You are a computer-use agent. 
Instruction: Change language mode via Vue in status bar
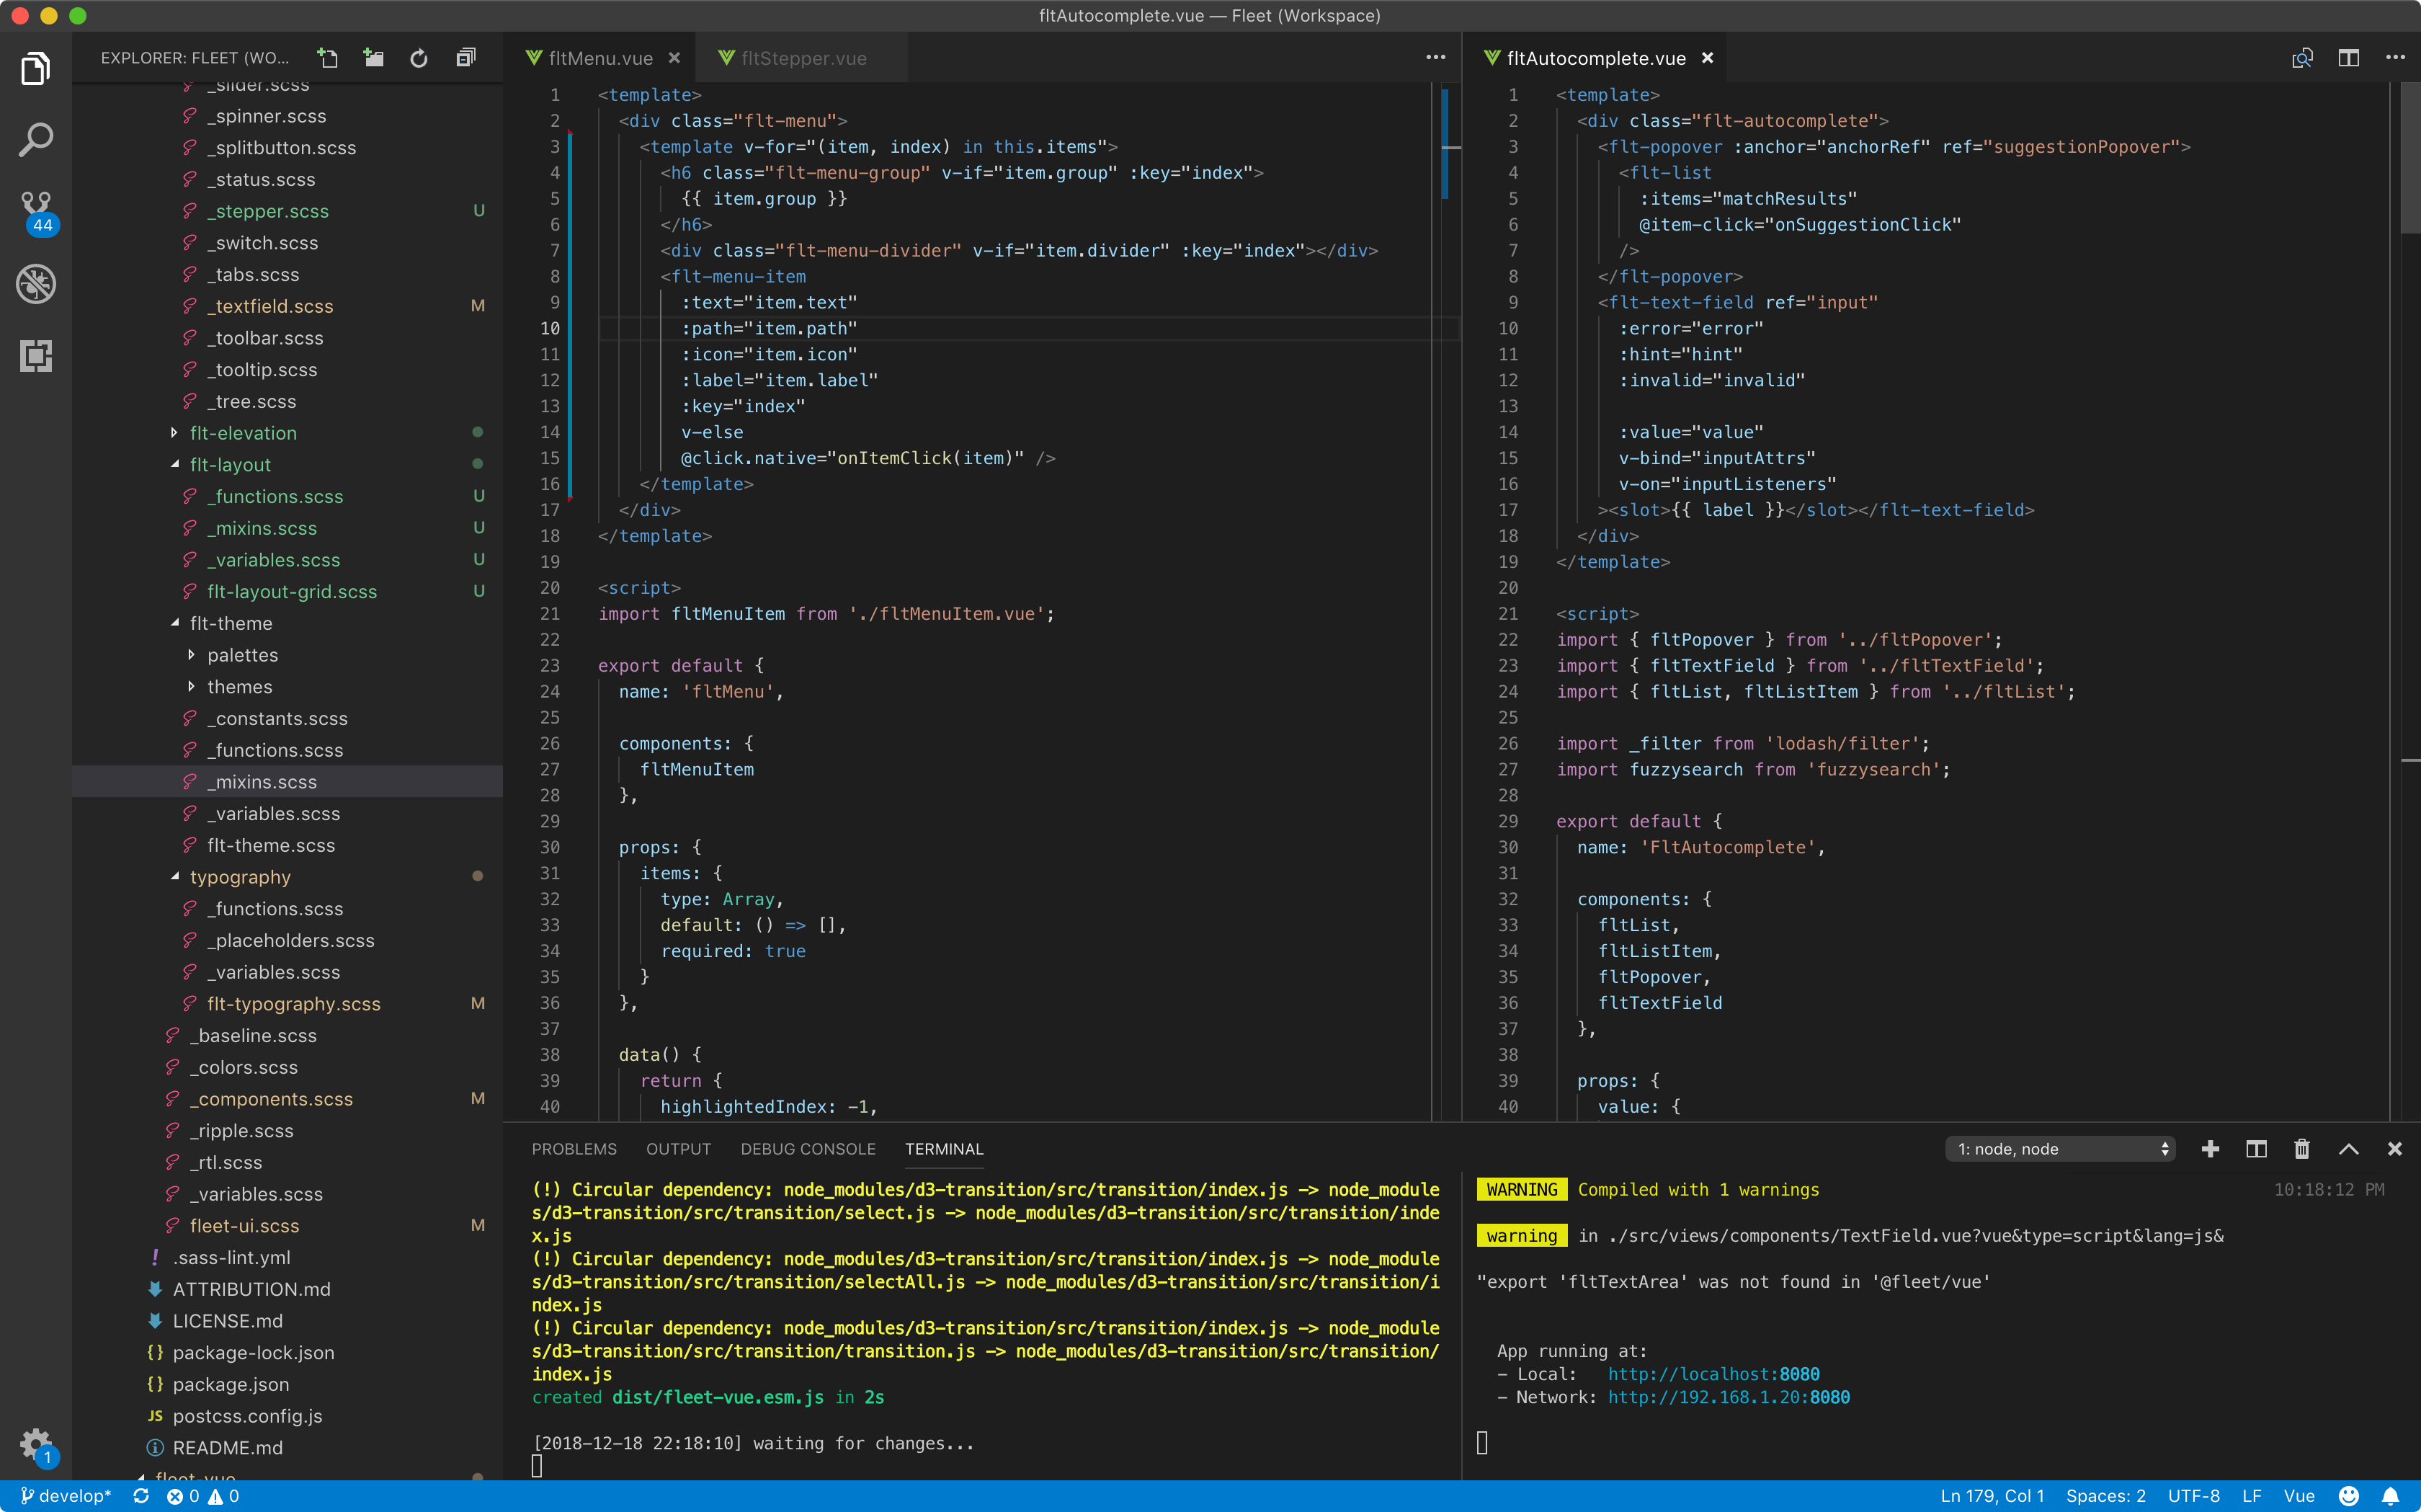(2298, 1496)
